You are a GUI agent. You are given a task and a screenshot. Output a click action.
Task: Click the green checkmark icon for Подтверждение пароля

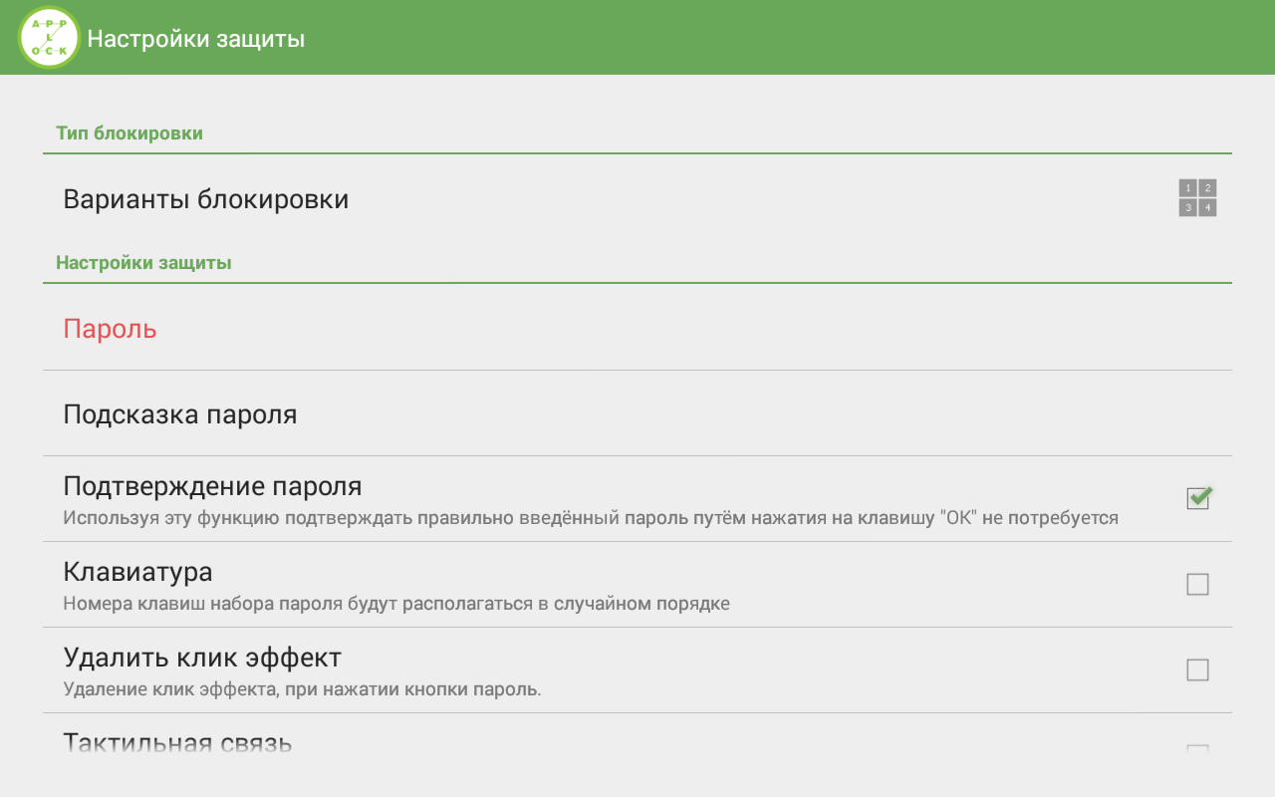(1199, 496)
